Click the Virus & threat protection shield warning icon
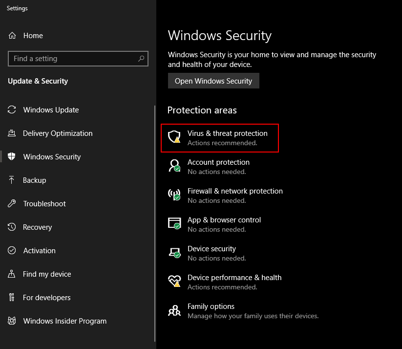 point(174,136)
